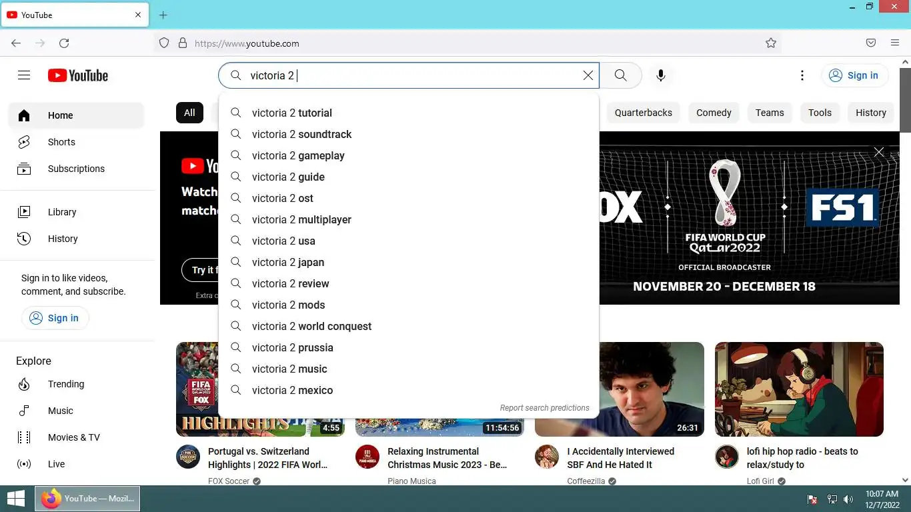Select the Quarterbacks filter chip
The height and width of the screenshot is (512, 911).
coord(644,113)
